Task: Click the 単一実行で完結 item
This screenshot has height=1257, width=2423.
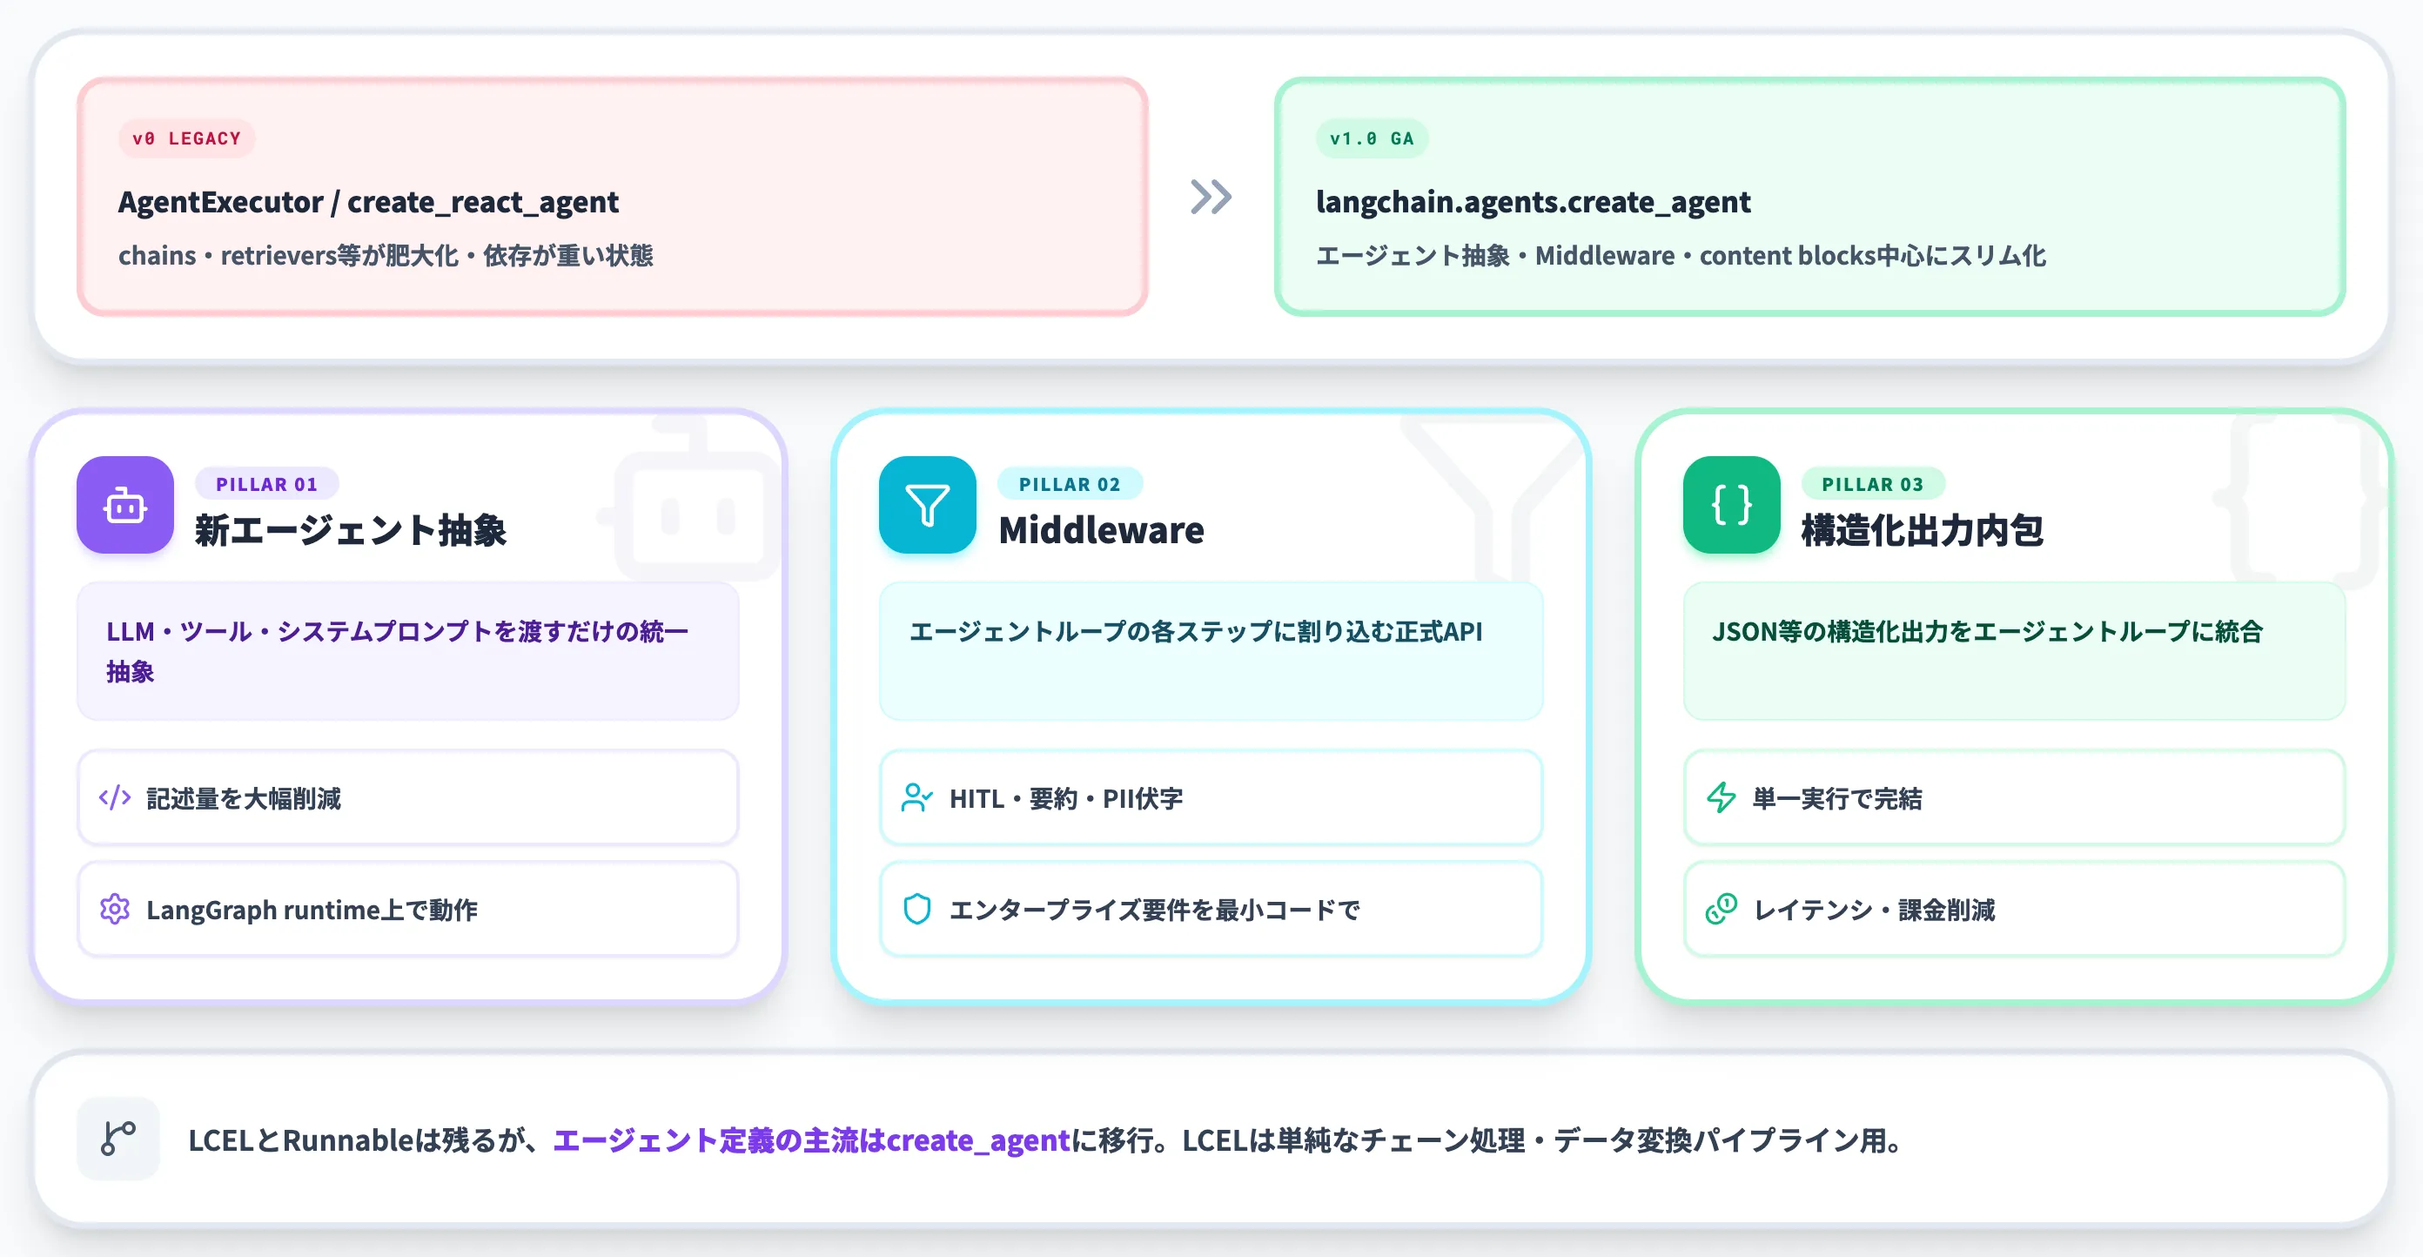Action: point(2014,798)
